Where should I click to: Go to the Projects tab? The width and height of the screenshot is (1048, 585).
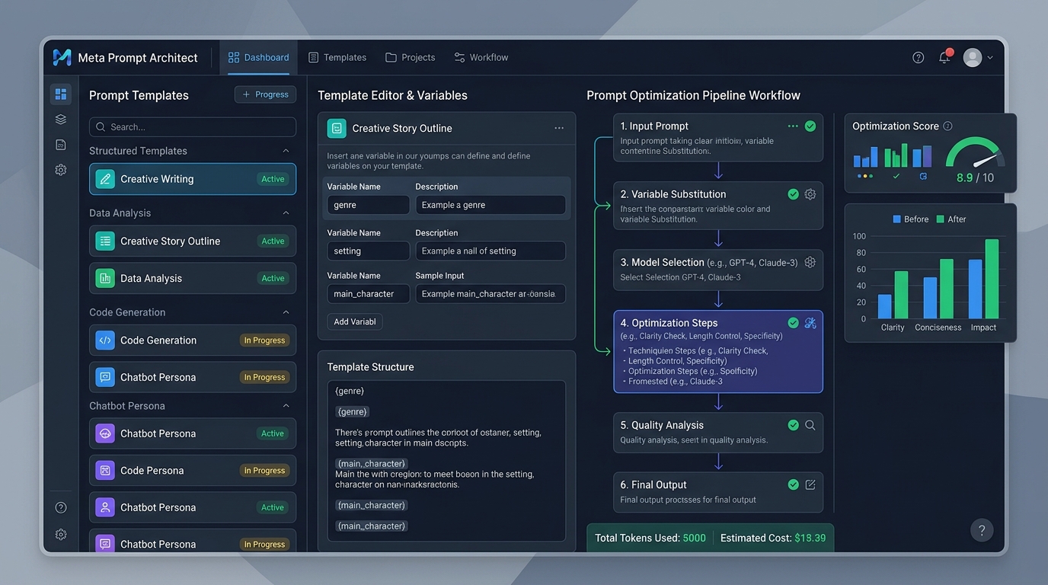pyautogui.click(x=411, y=58)
